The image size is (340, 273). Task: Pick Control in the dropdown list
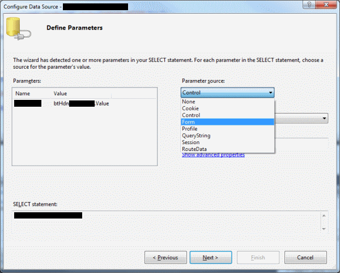[x=191, y=115]
